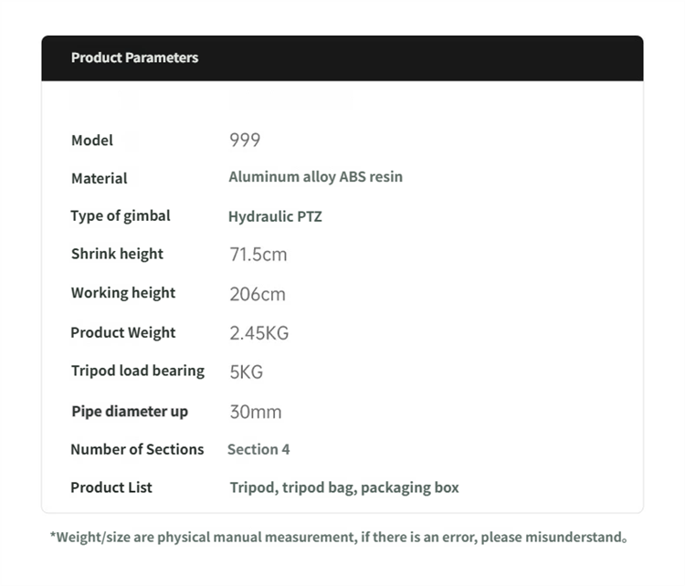Image resolution: width=685 pixels, height=586 pixels.
Task: Click the weight/size measurement disclaimer note
Action: (x=339, y=537)
